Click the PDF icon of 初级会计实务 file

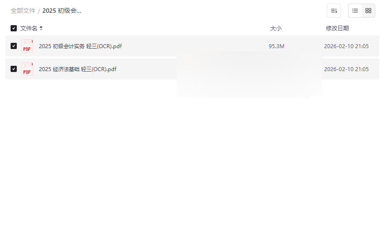(x=27, y=46)
